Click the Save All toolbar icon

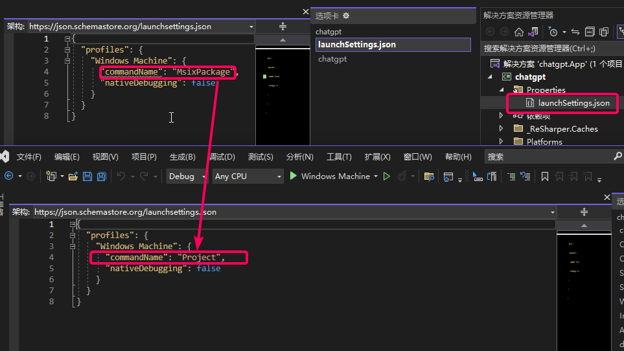102,176
